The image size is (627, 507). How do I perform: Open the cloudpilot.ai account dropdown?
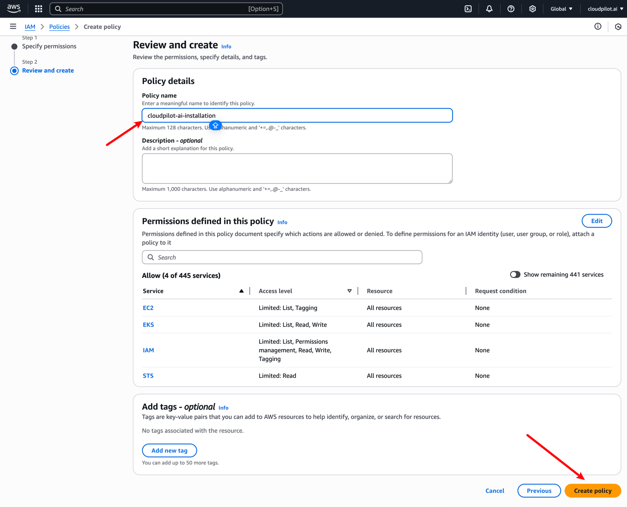pyautogui.click(x=604, y=9)
